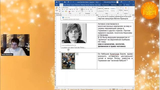Click the table move handle near selected photo
This screenshot has width=160, height=90.
(x=60, y=52)
